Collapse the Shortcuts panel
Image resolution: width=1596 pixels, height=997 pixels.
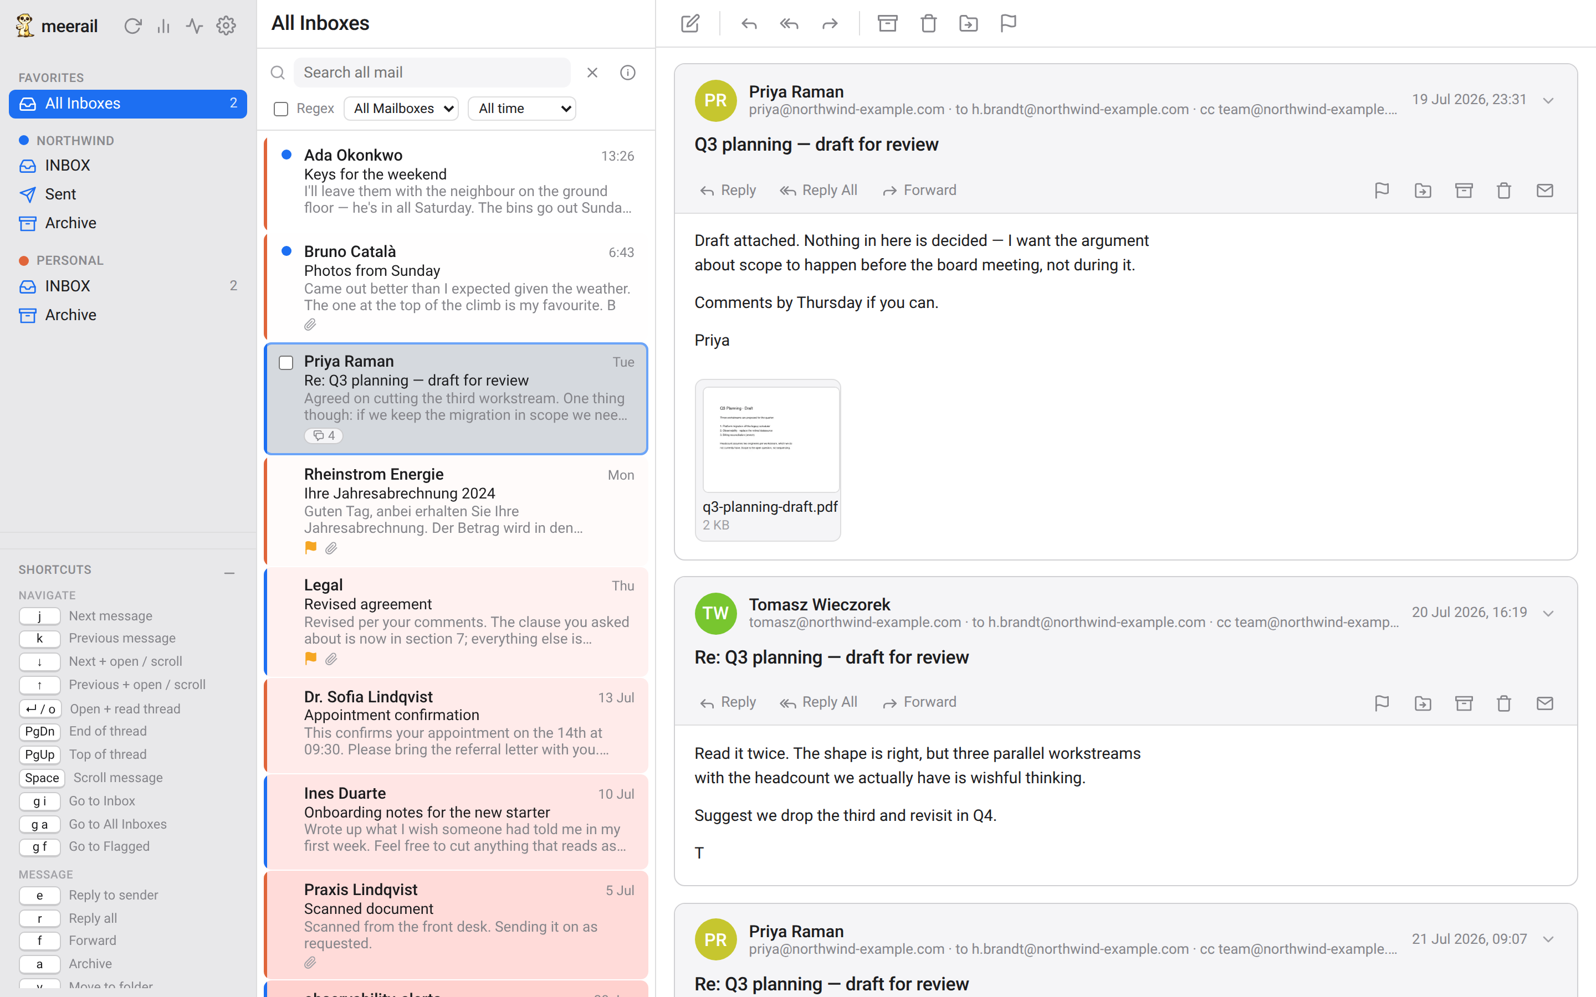point(229,573)
